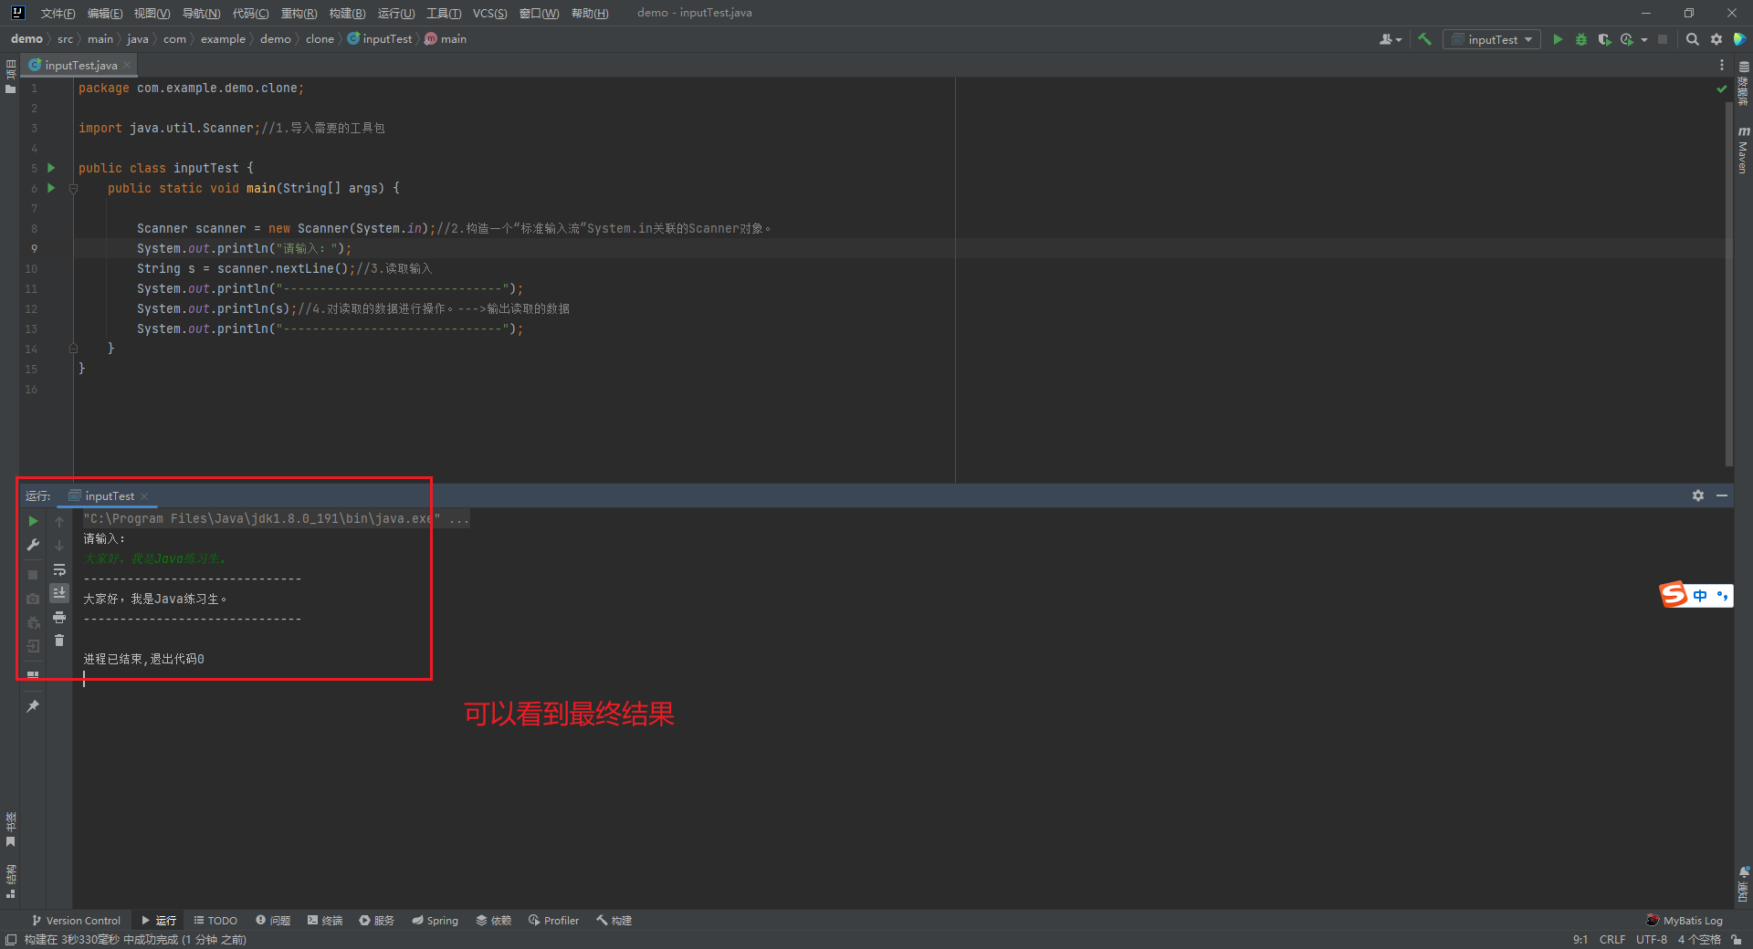Screen dimensions: 1753x949
Task: Click the Profile run clock icon
Action: pyautogui.click(x=1627, y=39)
